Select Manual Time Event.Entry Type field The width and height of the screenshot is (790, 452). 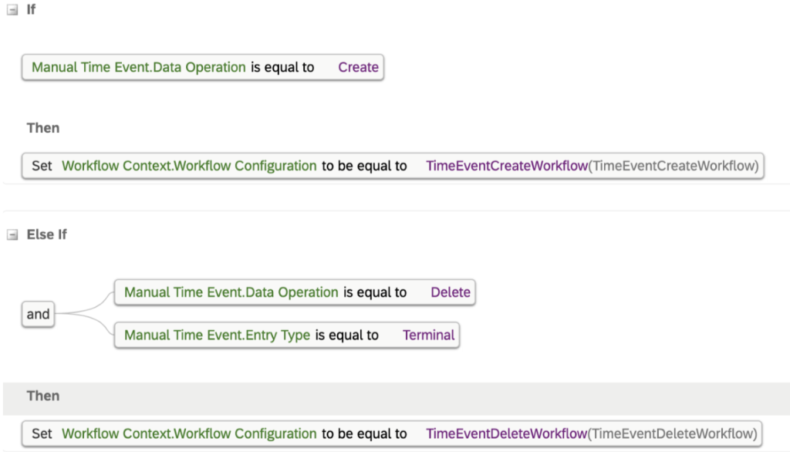[x=217, y=335]
